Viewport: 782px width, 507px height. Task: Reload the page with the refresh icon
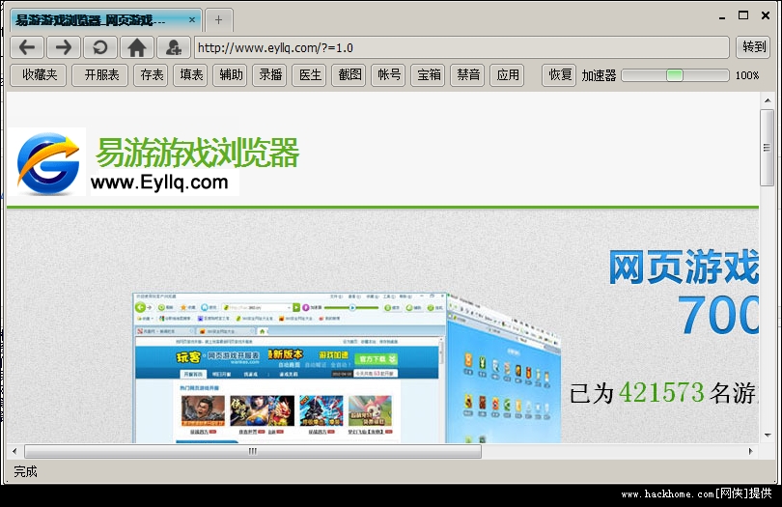(x=100, y=47)
